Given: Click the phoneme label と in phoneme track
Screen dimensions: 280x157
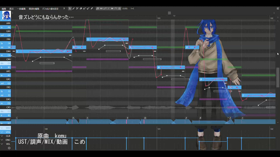Looking at the screenshot, I should pos(242,118).
